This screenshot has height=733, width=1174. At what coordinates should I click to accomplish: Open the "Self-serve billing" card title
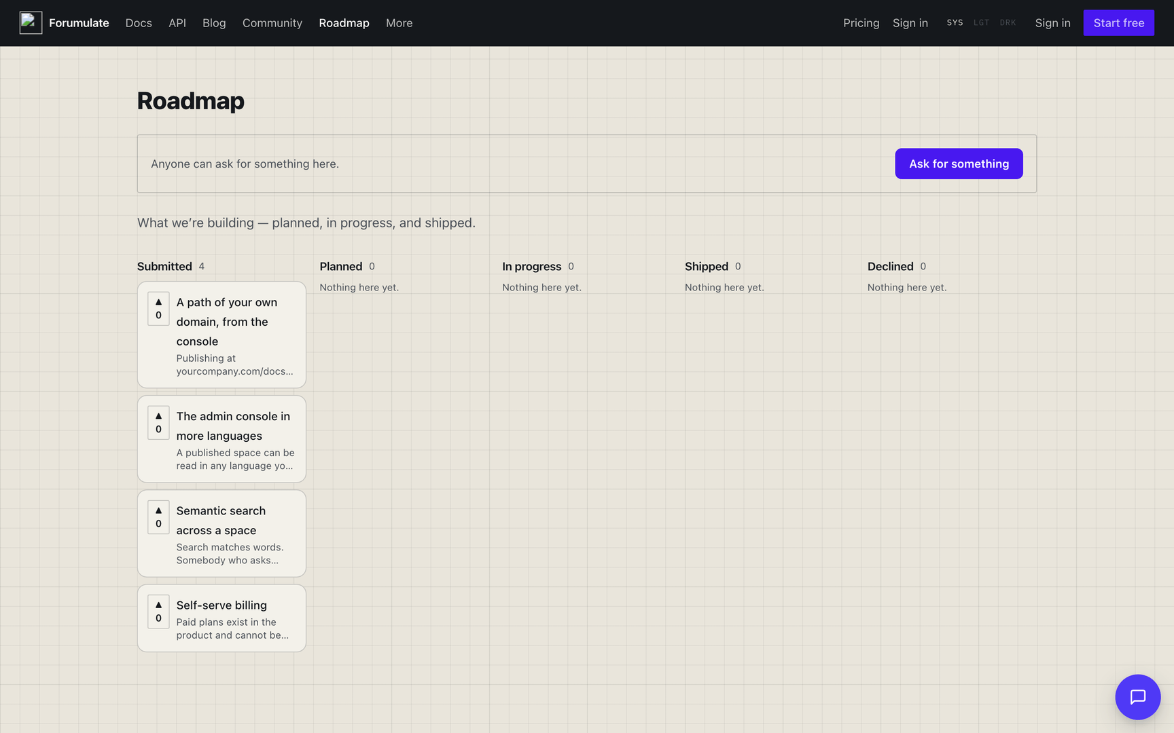click(221, 605)
